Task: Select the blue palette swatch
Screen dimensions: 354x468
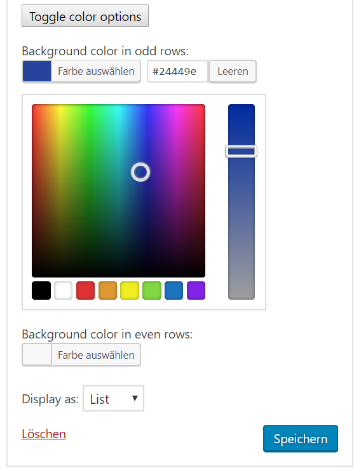Action: 174,290
